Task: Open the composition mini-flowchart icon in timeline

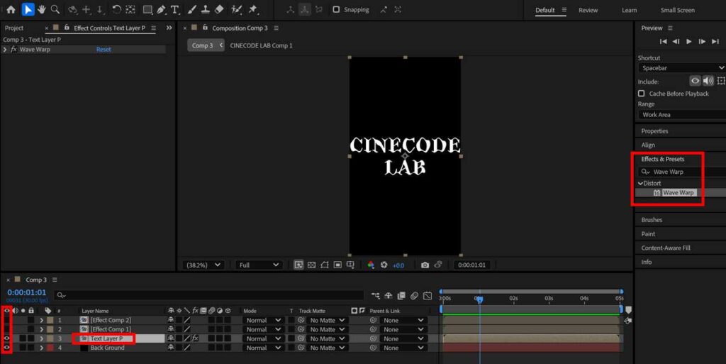Action: point(376,295)
